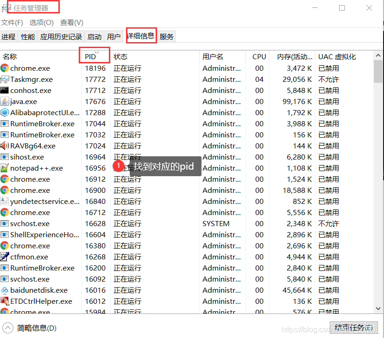Viewport: 384px width, 338px height.
Task: Click the chrome.exe icon for PID 16900
Action: point(5,190)
